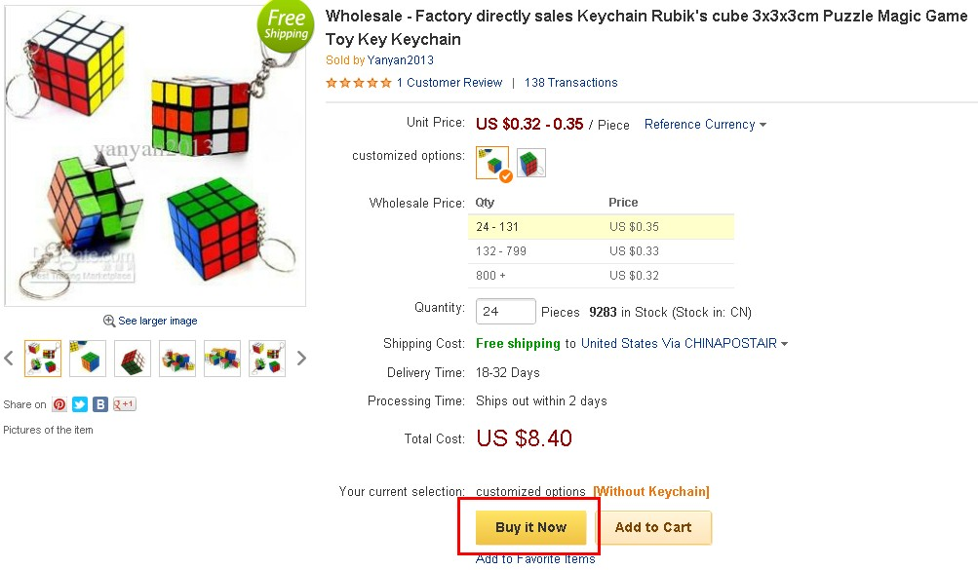This screenshot has height=570, width=978.
Task: Click the Quantity input field
Action: (x=505, y=312)
